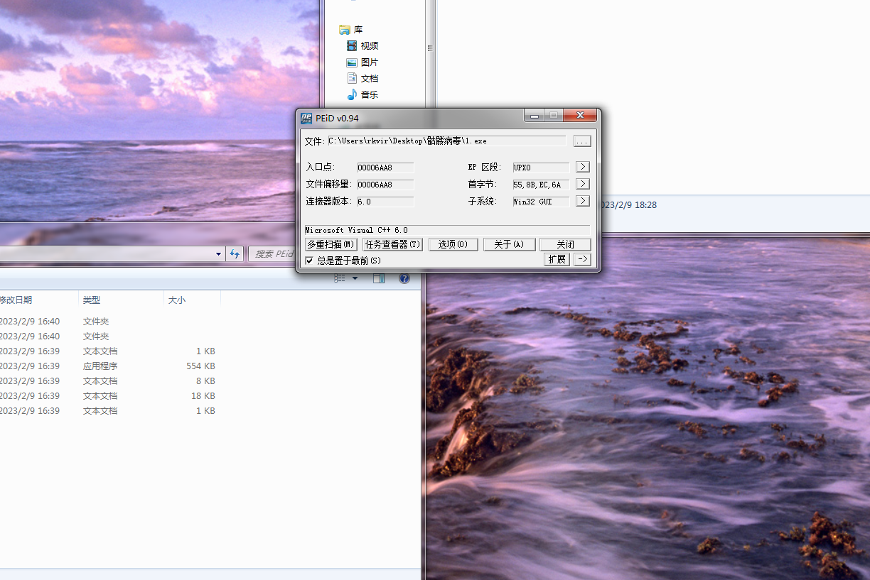
Task: Expand the view options dropdown arrow
Action: 355,278
